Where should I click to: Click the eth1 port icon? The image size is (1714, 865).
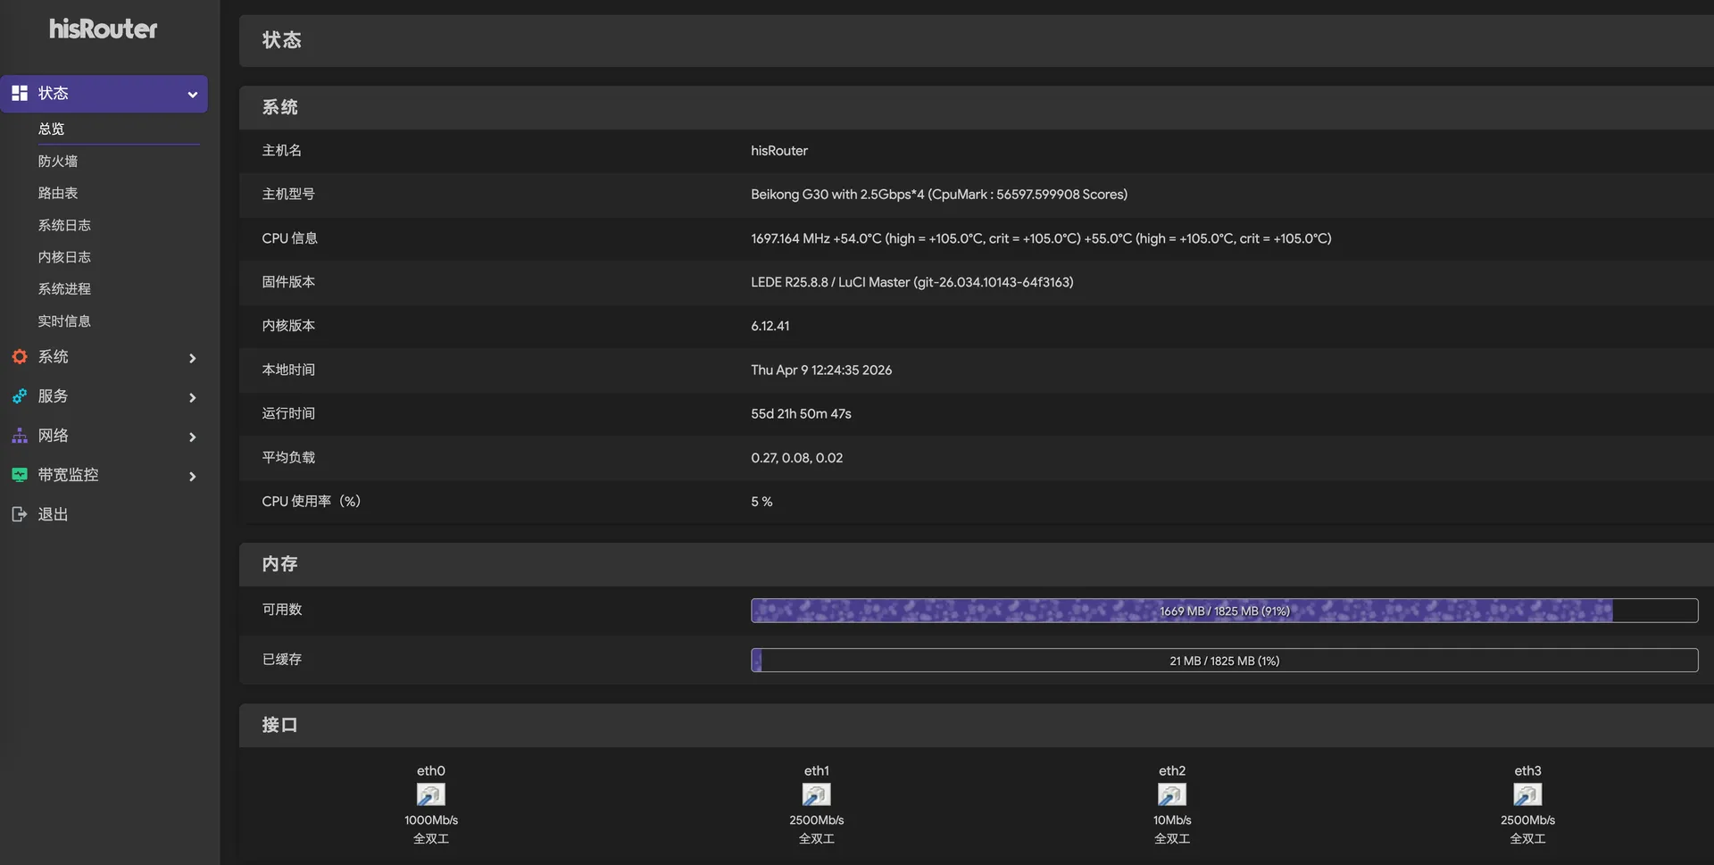coord(816,794)
